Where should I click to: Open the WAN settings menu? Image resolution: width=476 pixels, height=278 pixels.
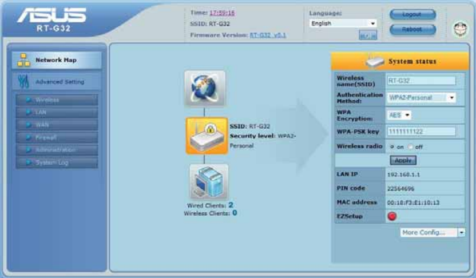pyautogui.click(x=57, y=125)
